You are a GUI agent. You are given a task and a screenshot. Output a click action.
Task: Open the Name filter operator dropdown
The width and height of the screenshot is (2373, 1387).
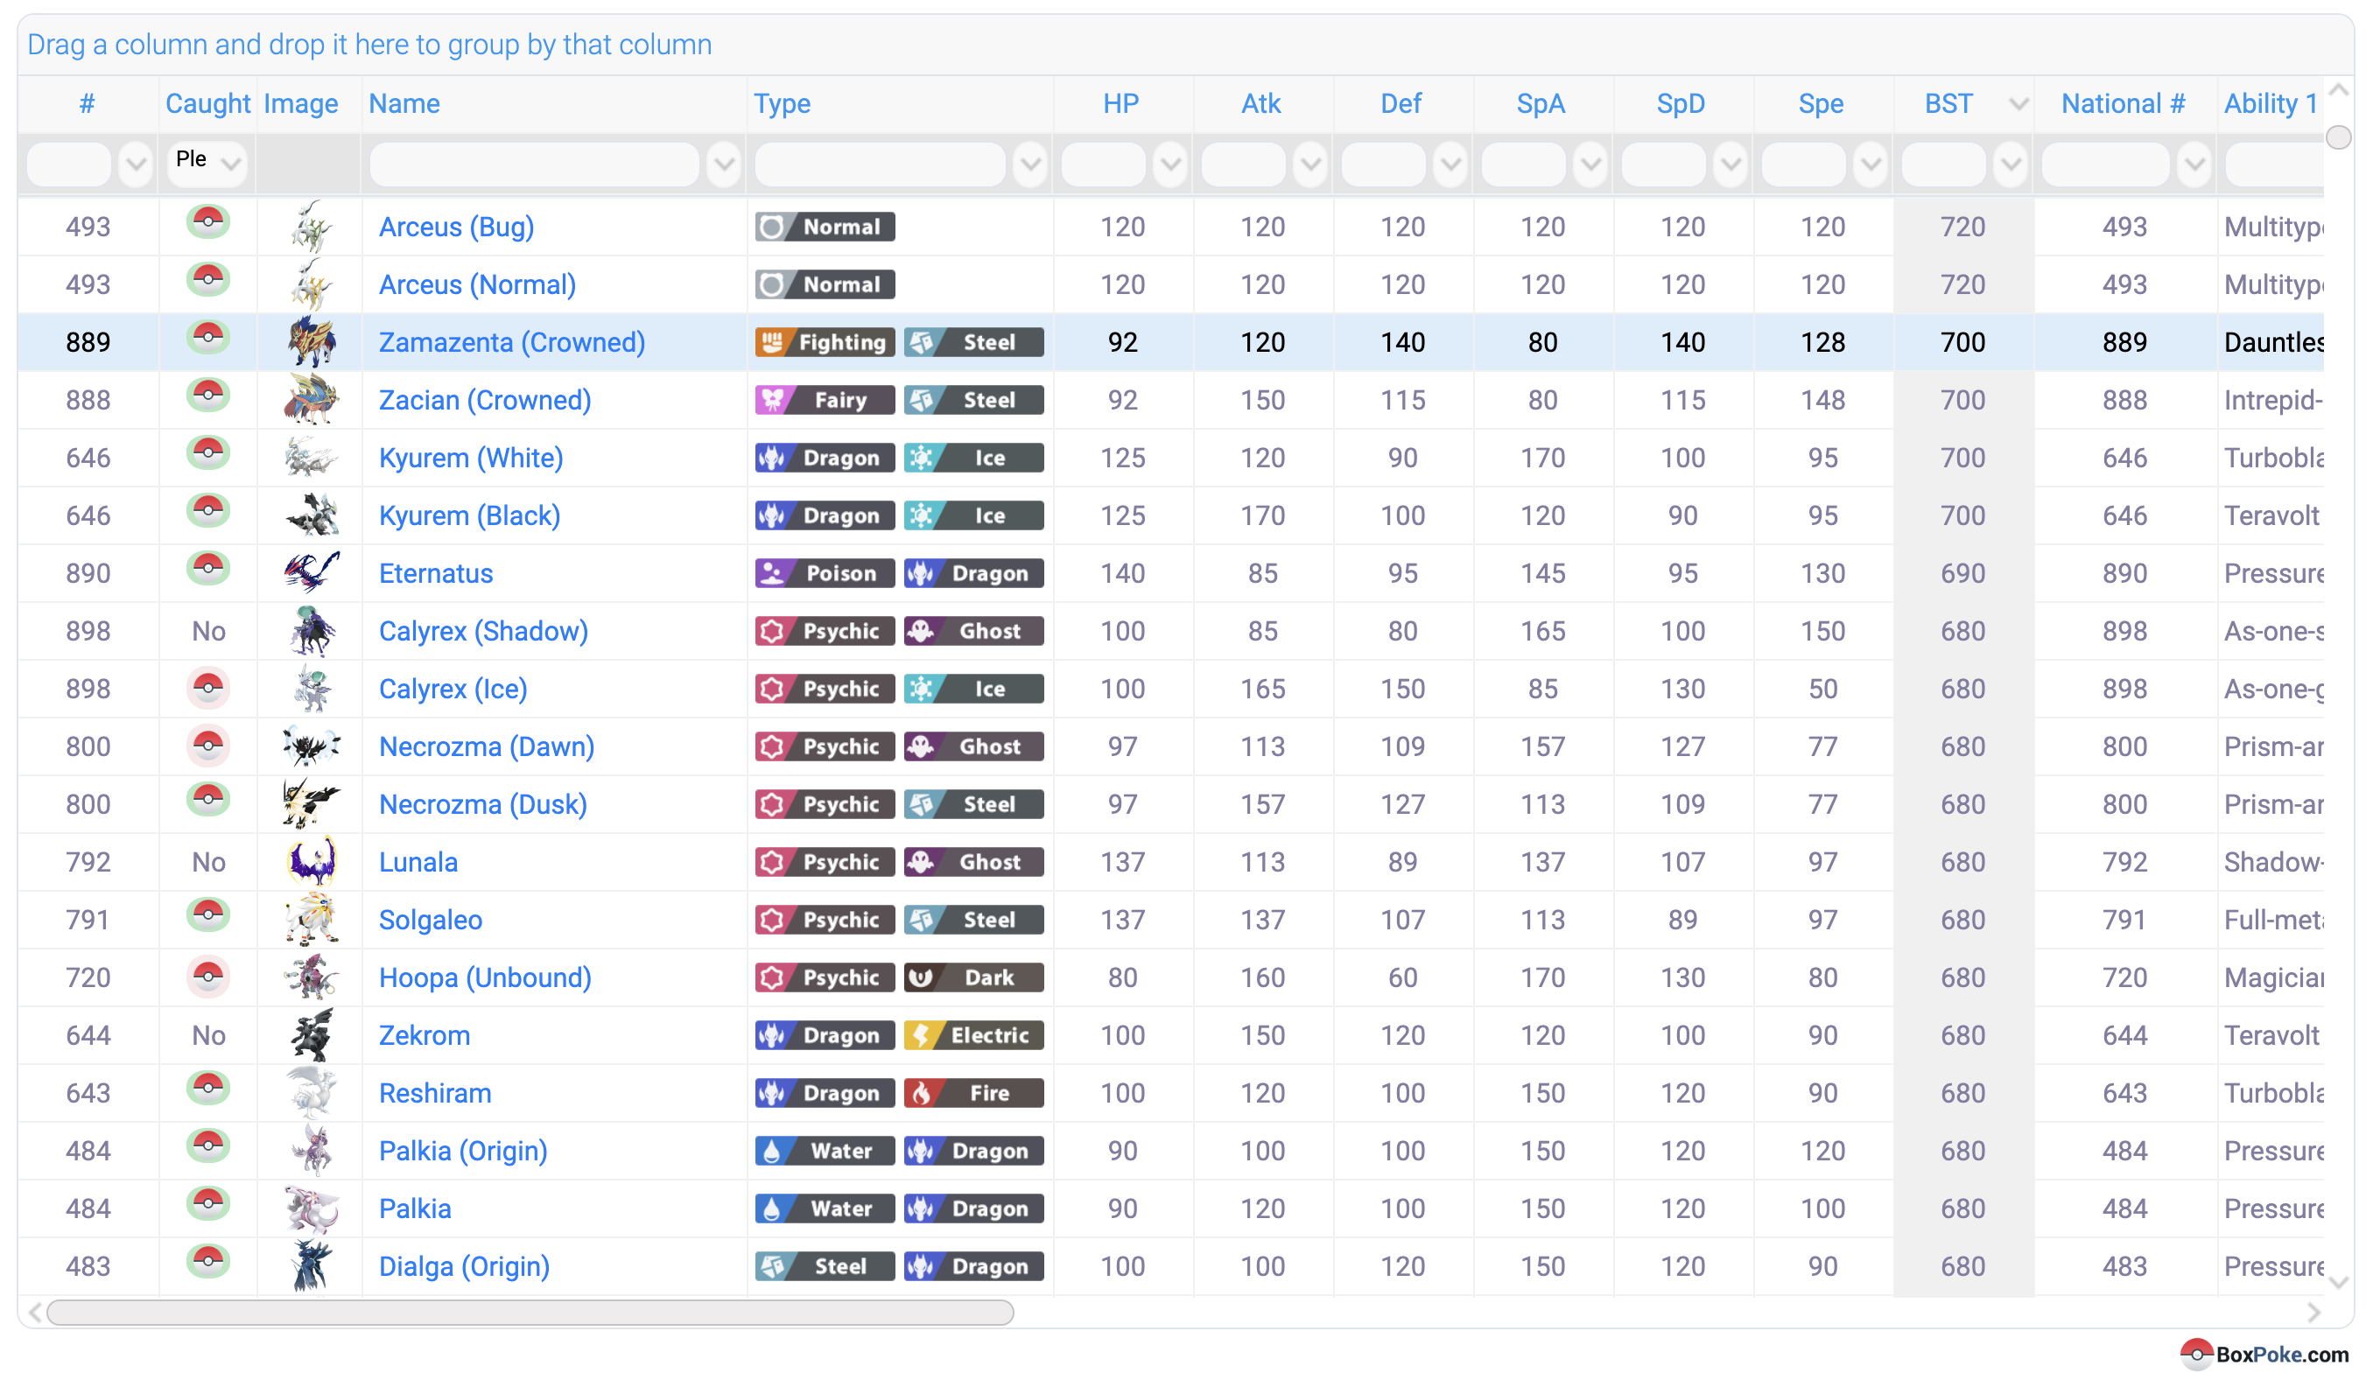pyautogui.click(x=723, y=164)
